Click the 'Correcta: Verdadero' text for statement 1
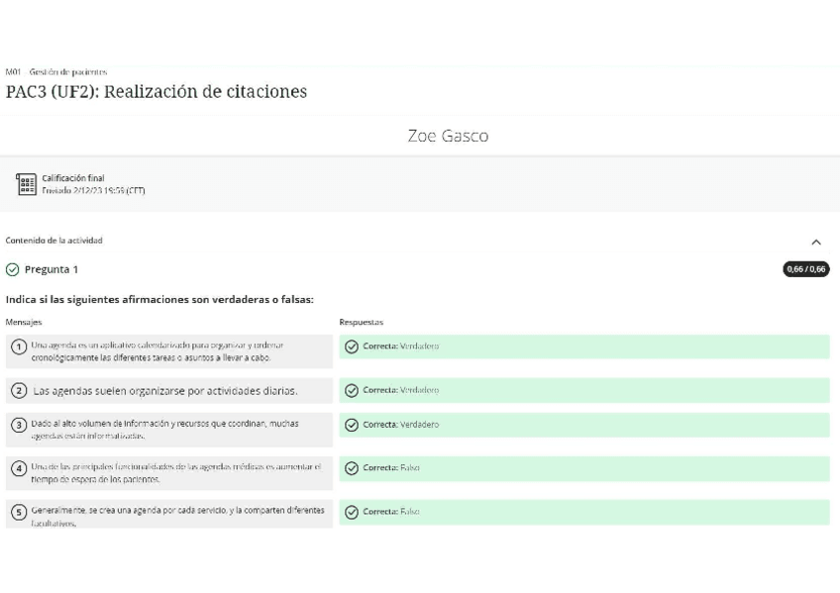Viewport: 840px width, 593px height. coord(401,346)
